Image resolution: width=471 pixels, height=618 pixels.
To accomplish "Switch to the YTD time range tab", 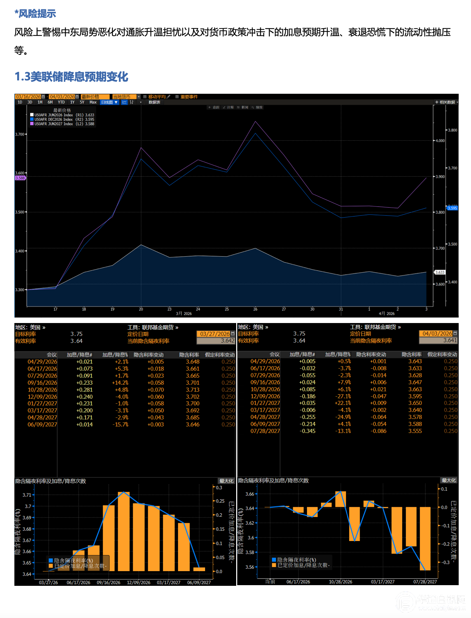I will pyautogui.click(x=61, y=102).
